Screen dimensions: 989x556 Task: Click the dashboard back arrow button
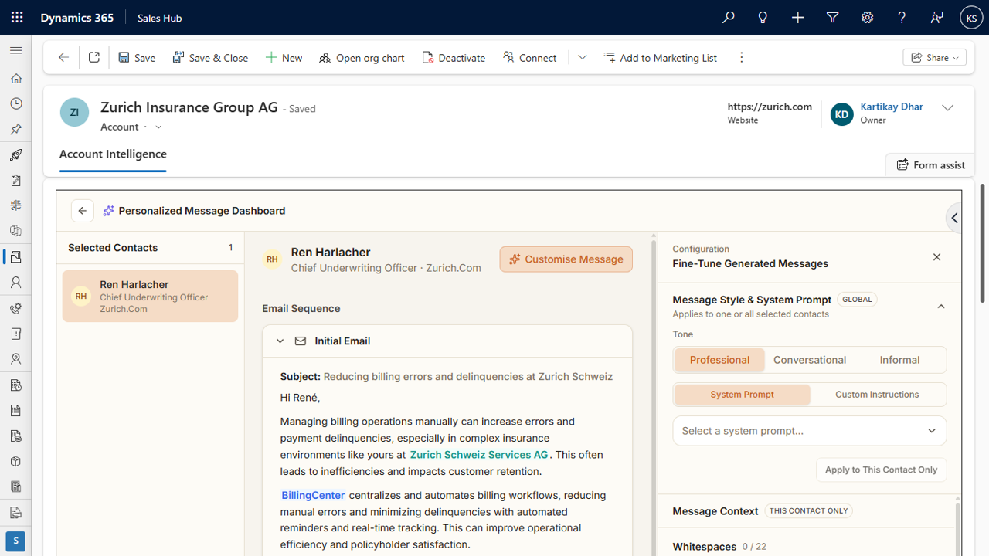tap(82, 211)
